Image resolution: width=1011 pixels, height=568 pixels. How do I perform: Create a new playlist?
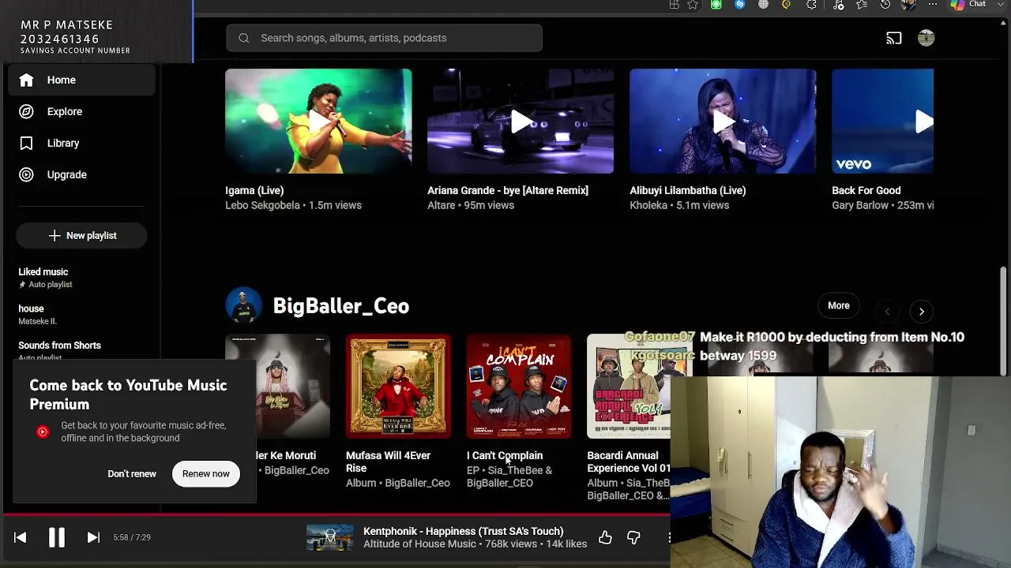coord(81,235)
